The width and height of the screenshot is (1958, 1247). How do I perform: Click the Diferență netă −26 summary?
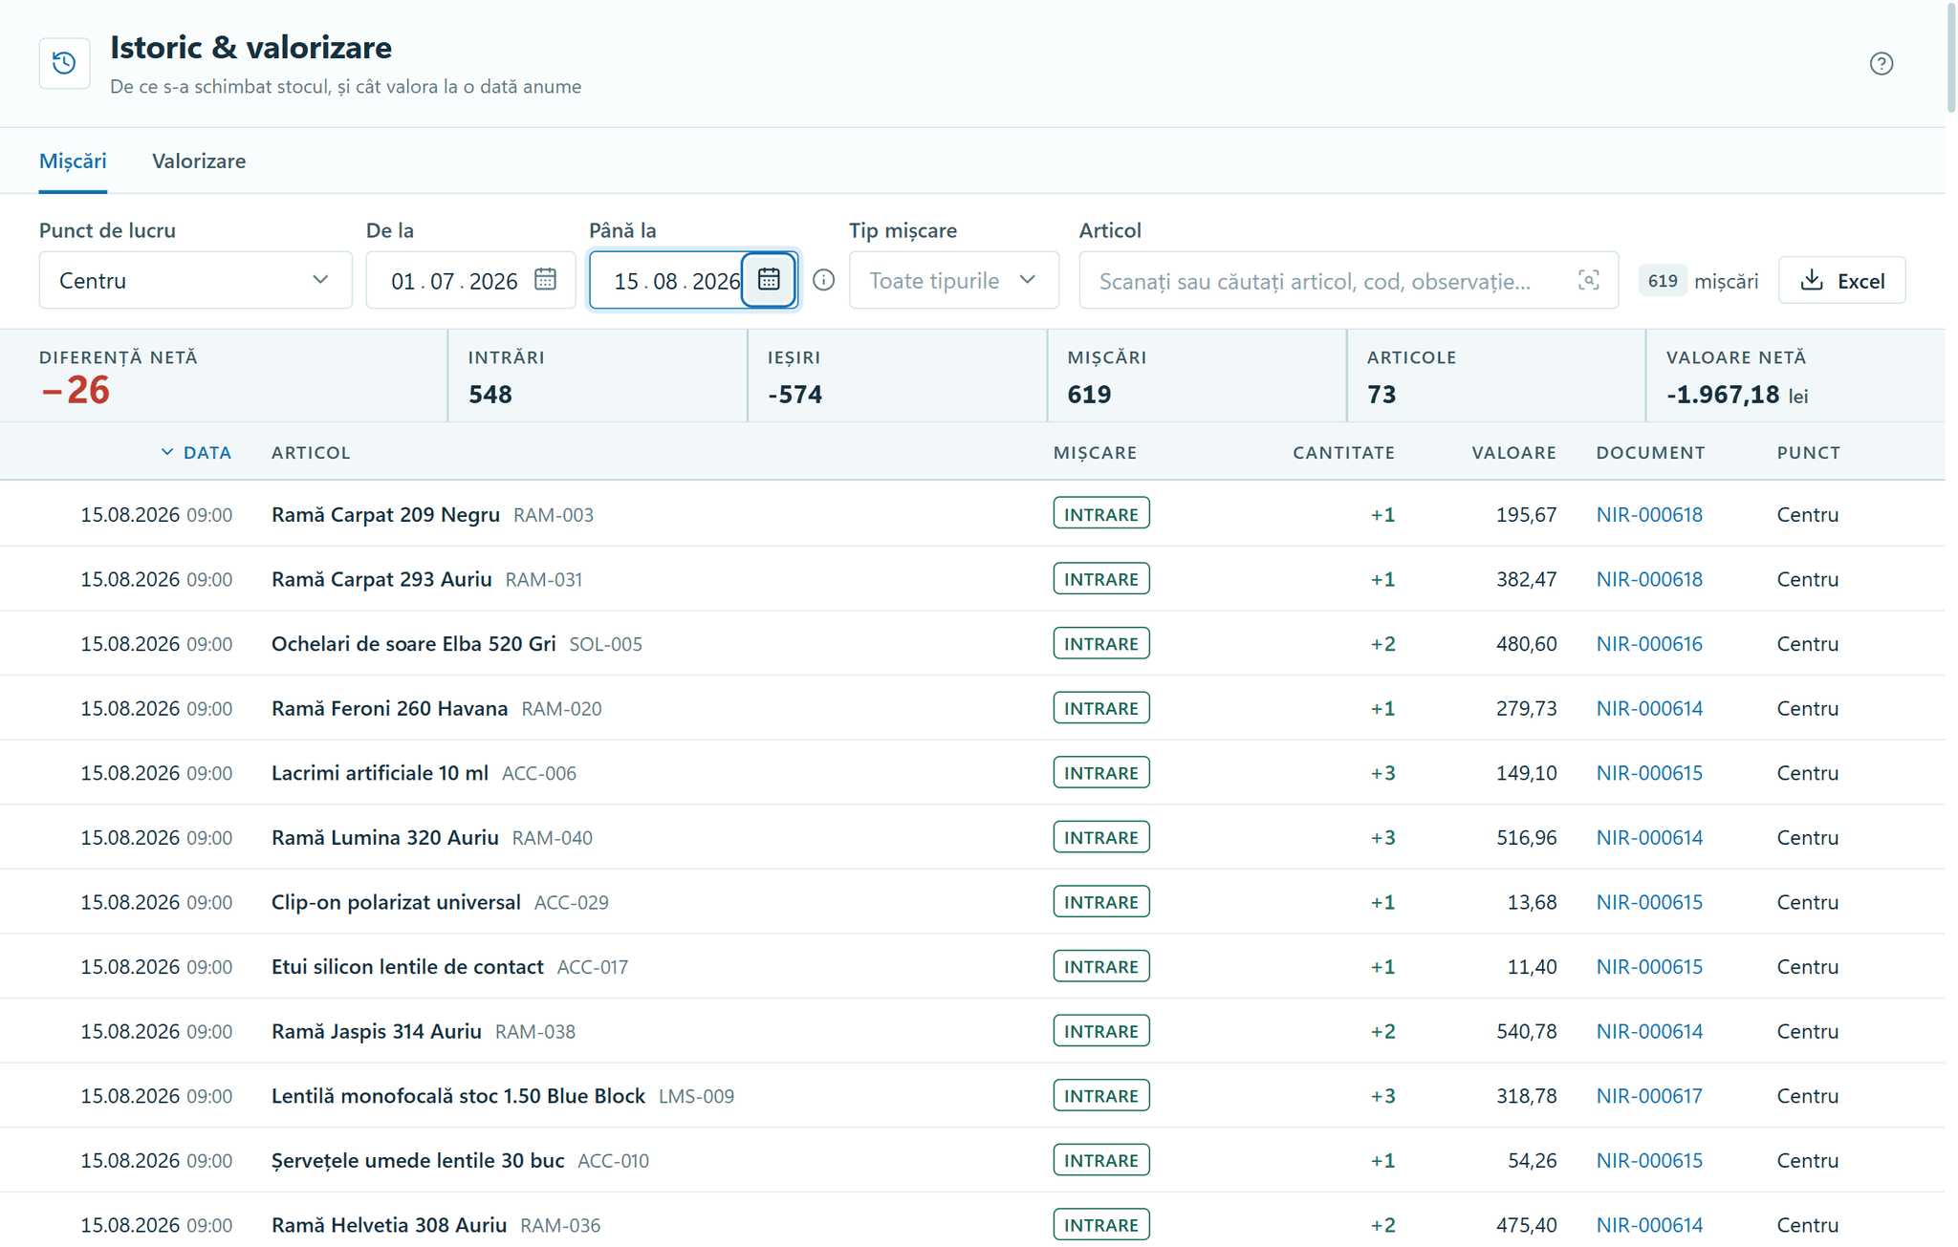[224, 376]
